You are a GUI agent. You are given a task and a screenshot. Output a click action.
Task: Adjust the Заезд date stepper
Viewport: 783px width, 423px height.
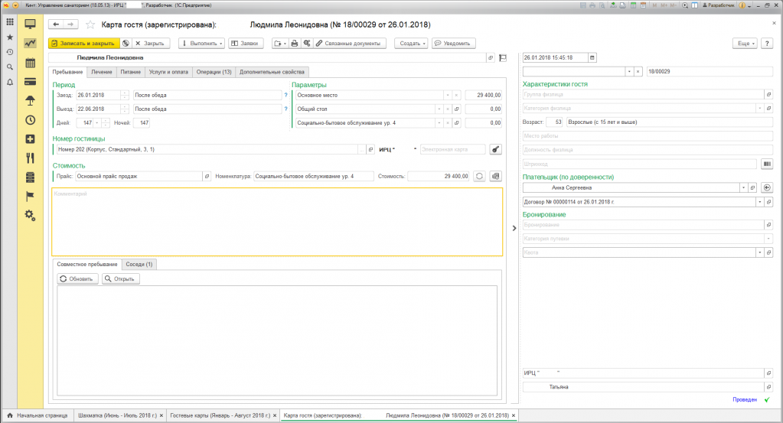tap(125, 95)
